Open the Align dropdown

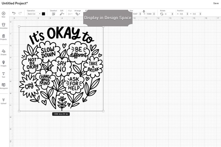pyautogui.click(x=70, y=14)
